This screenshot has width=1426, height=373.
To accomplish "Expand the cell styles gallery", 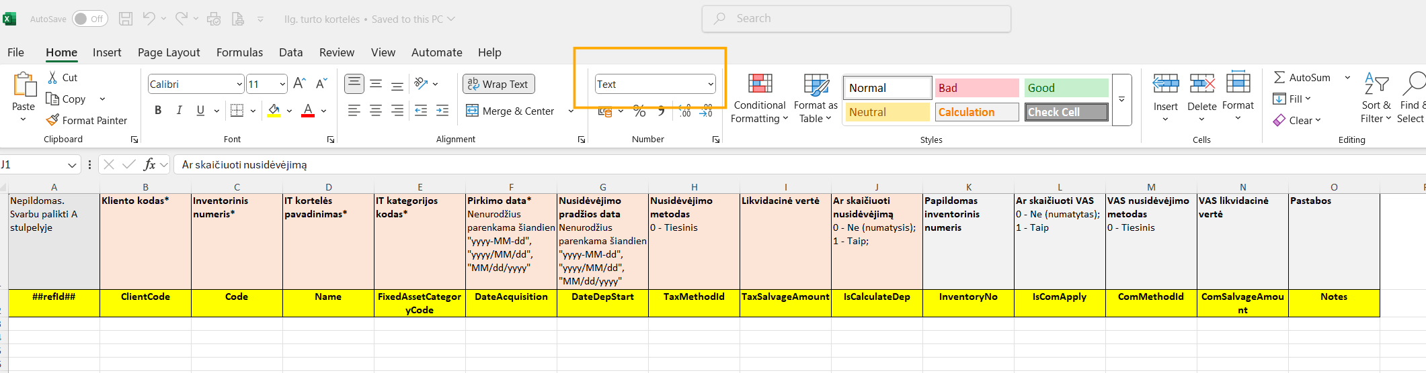I will click(x=1121, y=99).
